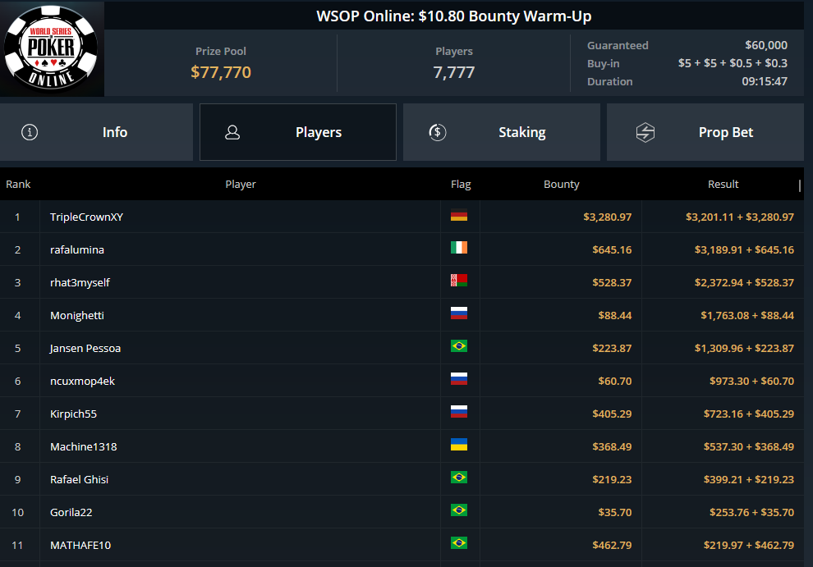Click the dollar coin icon on Staking tab
This screenshot has height=567, width=813.
[x=437, y=132]
